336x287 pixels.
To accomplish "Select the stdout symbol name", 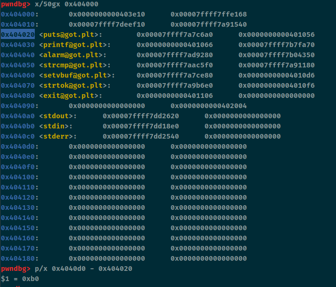I will click(x=56, y=116).
